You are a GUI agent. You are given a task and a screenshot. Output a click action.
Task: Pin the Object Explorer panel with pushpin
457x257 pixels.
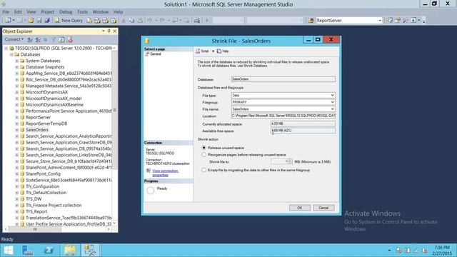(109, 31)
